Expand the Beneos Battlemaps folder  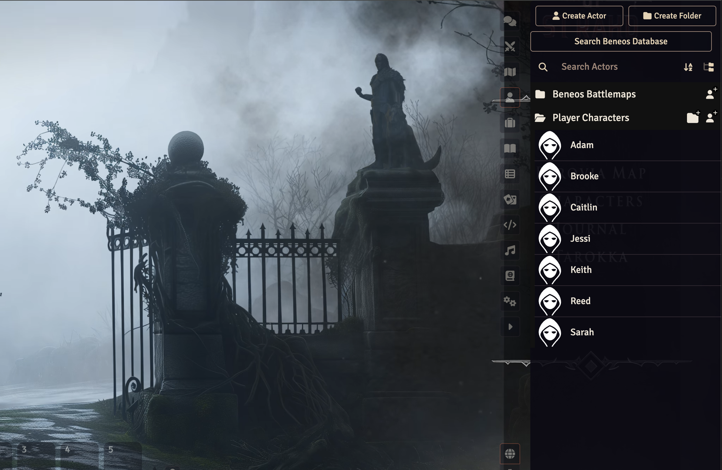594,94
